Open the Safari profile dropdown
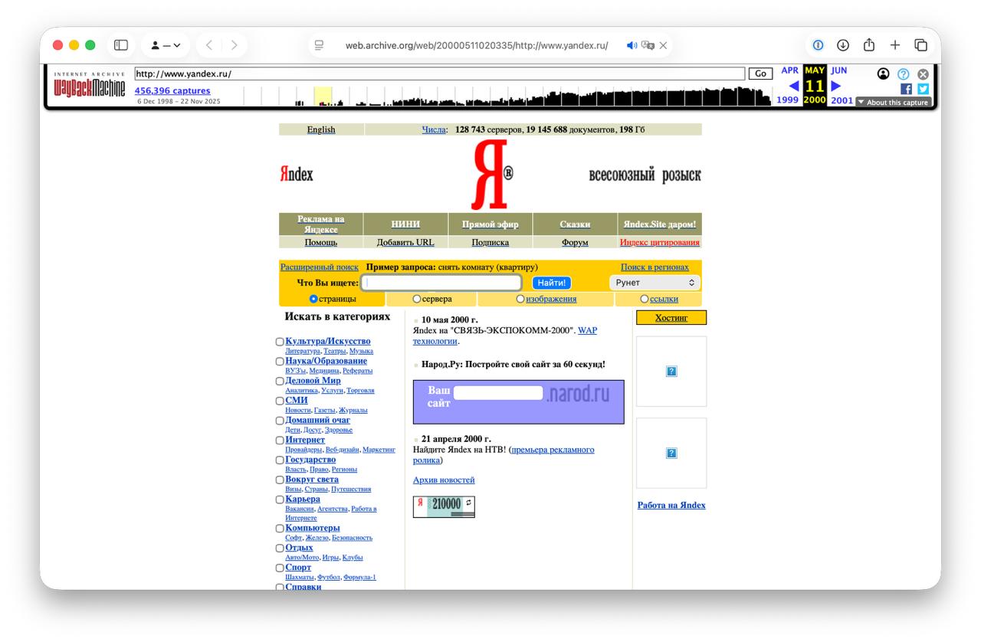 coord(166,45)
